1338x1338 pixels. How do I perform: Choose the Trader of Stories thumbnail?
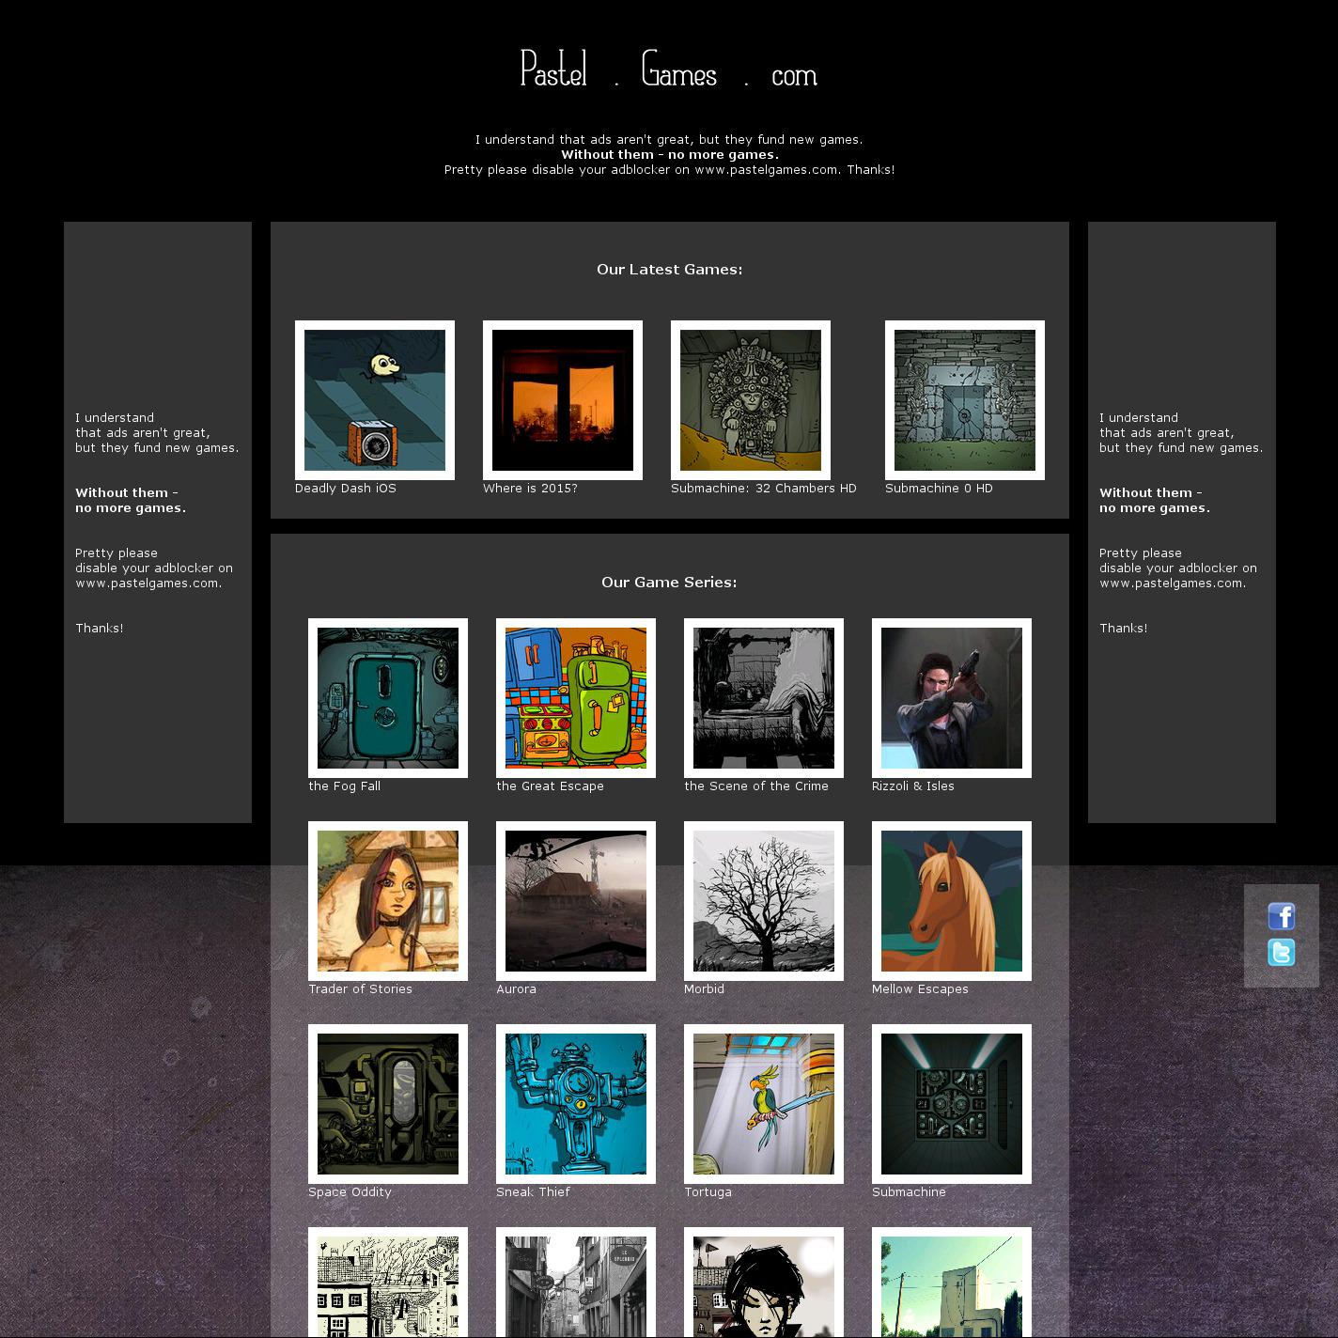[x=388, y=901]
